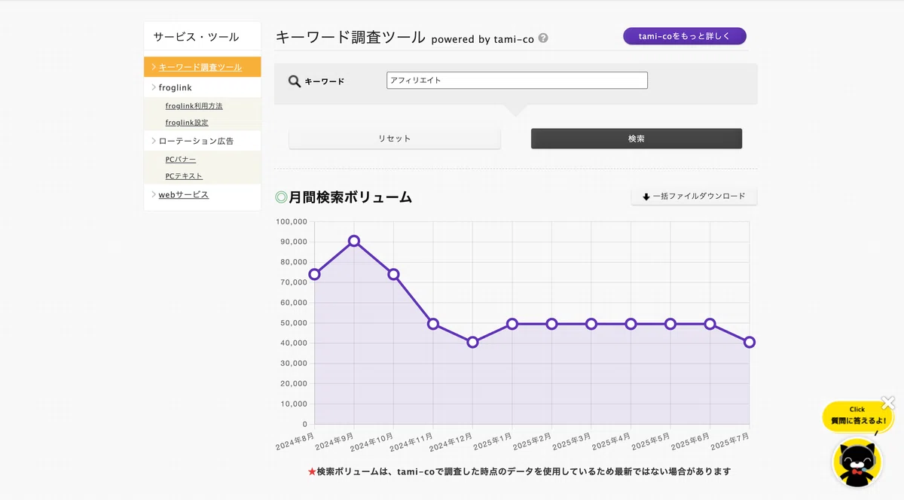
Task: Expand the ローテーション広告 section chevron
Action: pos(154,141)
